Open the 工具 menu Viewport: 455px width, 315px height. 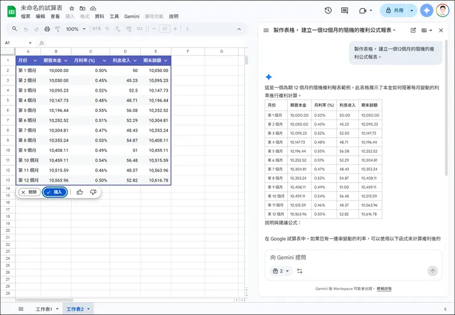tap(114, 17)
